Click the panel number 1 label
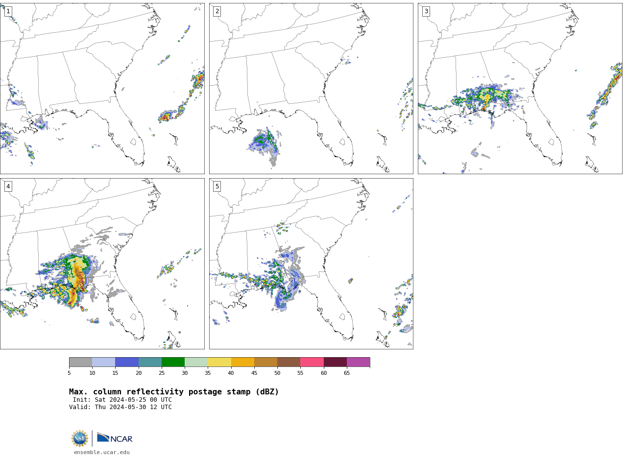The width and height of the screenshot is (627, 458). click(x=8, y=11)
